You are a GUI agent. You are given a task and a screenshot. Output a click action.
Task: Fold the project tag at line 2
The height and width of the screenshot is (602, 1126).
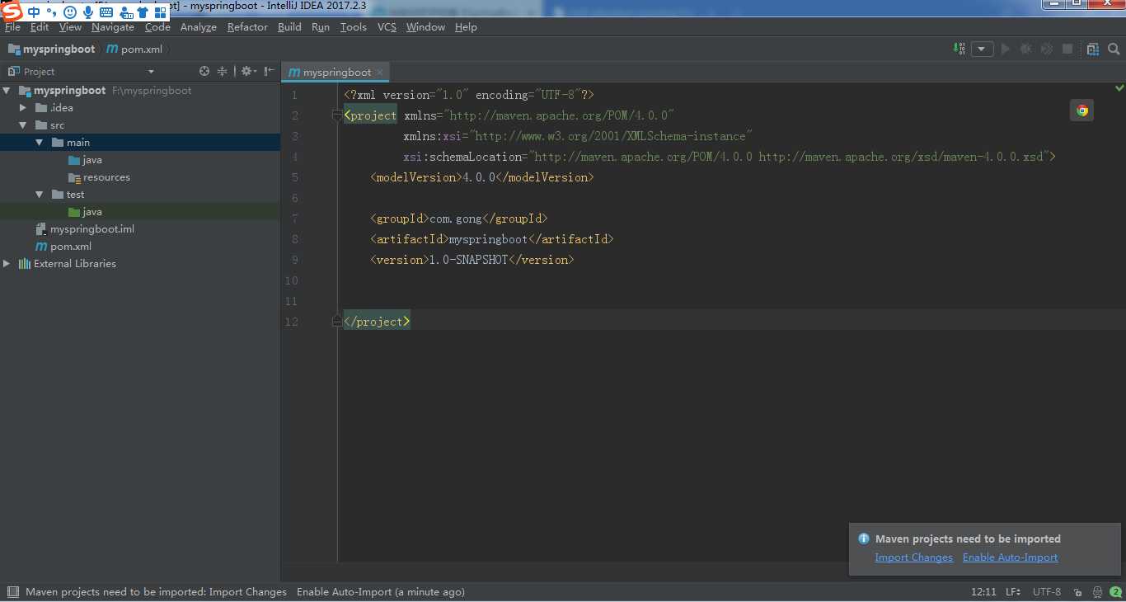(337, 115)
